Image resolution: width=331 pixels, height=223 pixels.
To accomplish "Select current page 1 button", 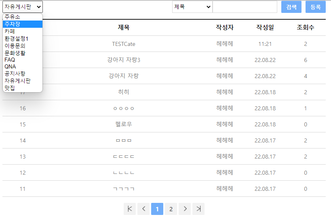I will point(157,209).
